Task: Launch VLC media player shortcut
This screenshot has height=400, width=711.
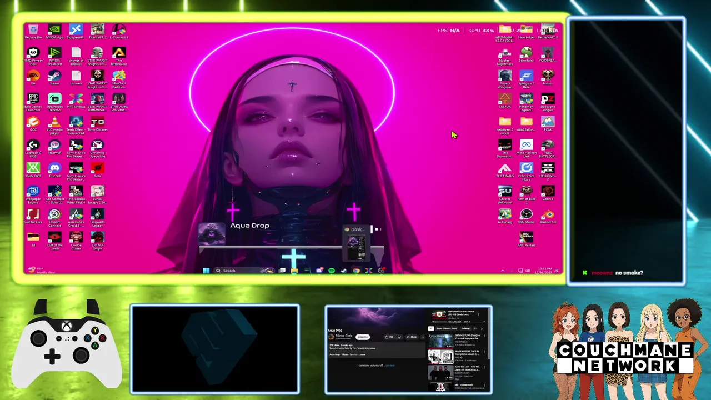Action: 54,126
